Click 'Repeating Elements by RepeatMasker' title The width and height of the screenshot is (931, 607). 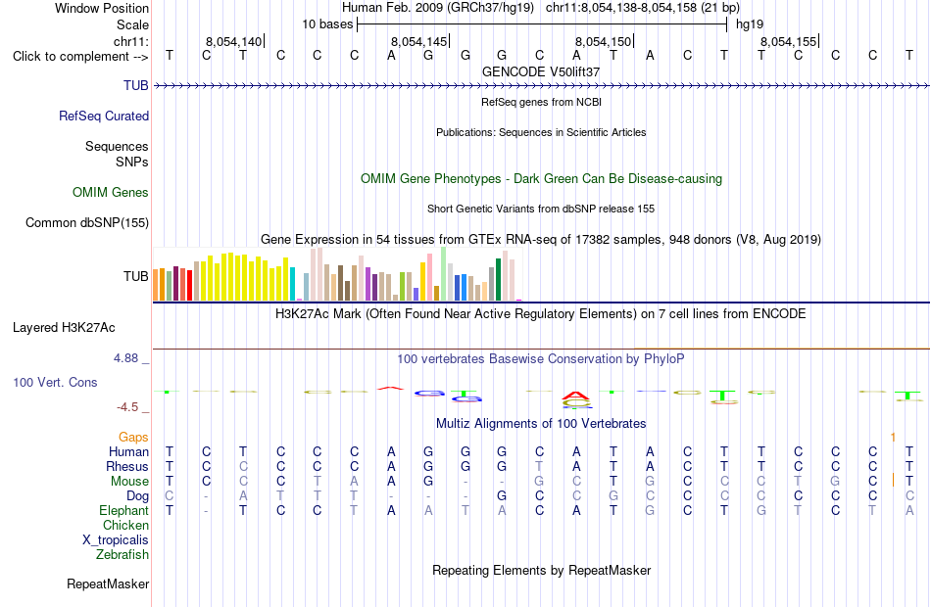click(x=542, y=570)
